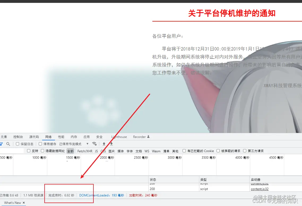Open the network search magnifier
302x206 pixels.
(x=8, y=144)
